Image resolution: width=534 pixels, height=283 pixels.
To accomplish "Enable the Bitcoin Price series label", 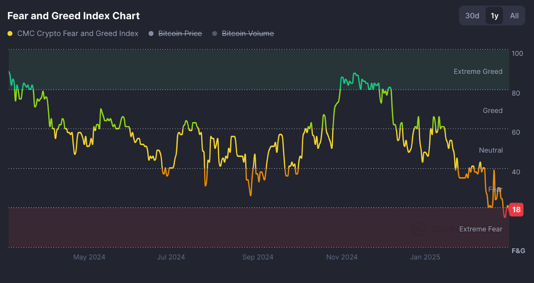I will (180, 34).
